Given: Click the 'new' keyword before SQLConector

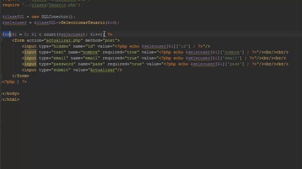Looking at the screenshot, I should [35, 17].
